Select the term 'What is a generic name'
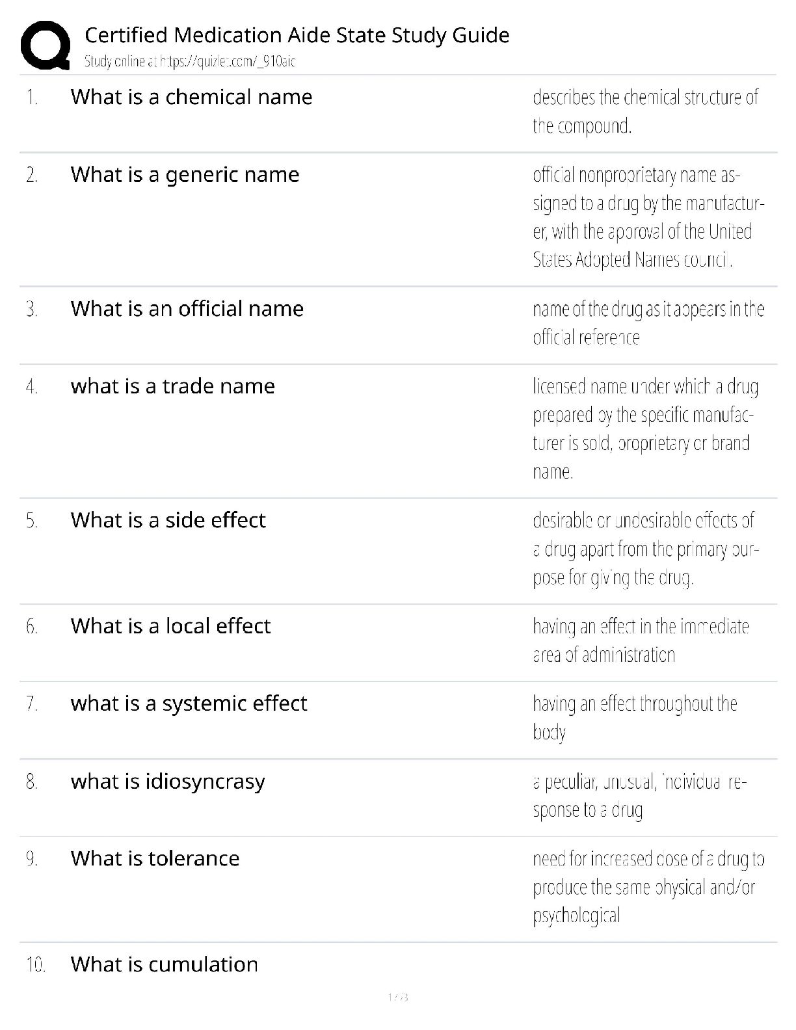796x1030 pixels. tap(185, 174)
